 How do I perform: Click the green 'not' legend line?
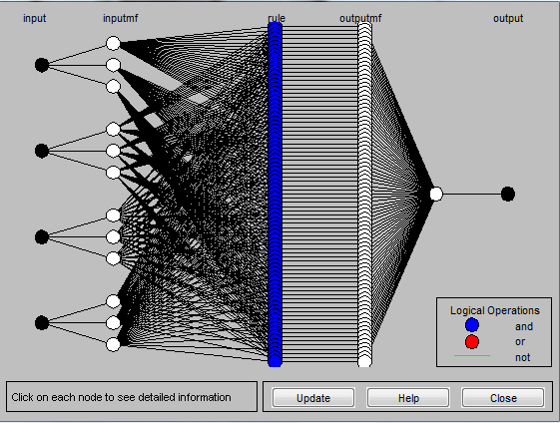pyautogui.click(x=472, y=356)
